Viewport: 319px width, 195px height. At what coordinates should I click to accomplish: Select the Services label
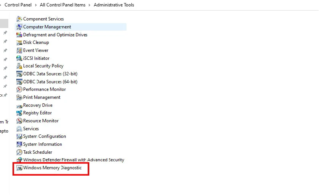click(31, 129)
